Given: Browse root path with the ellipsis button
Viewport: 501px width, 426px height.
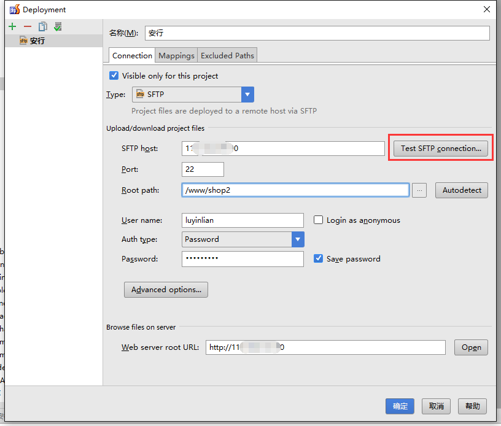Looking at the screenshot, I should [x=419, y=190].
